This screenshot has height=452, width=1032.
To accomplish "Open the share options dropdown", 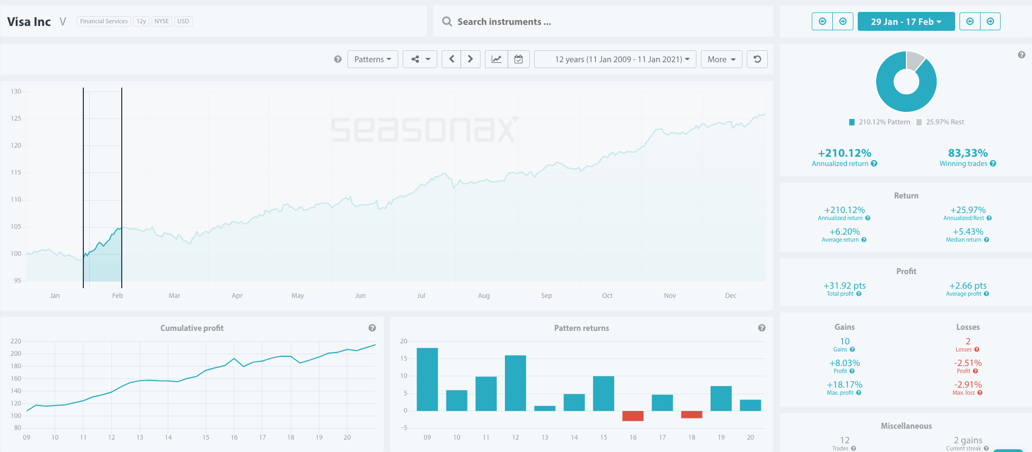I will pyautogui.click(x=420, y=59).
